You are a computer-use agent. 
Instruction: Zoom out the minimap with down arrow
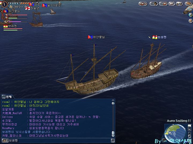(x=190, y=136)
